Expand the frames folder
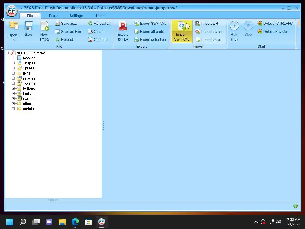Image resolution: width=305 pixels, height=229 pixels. click(x=13, y=98)
